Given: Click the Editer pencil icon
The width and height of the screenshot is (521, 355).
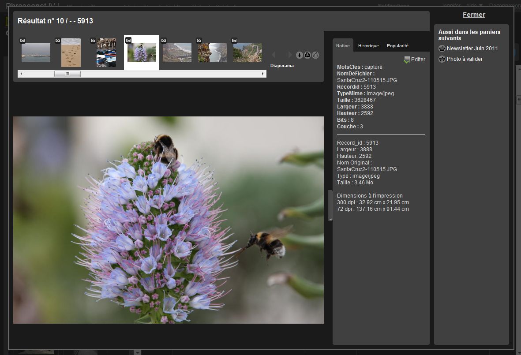Looking at the screenshot, I should click(x=407, y=60).
